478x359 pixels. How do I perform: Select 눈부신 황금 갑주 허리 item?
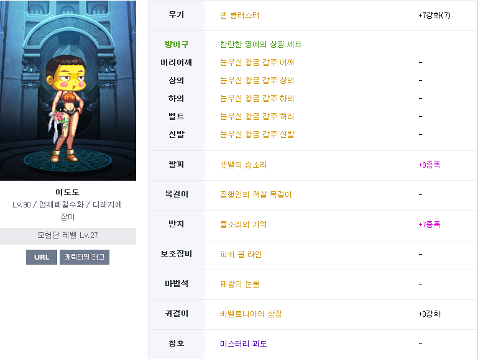pos(257,116)
